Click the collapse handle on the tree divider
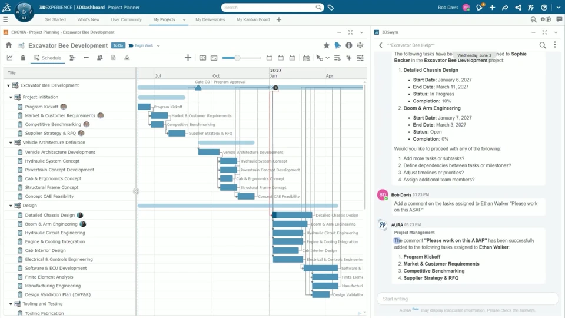This screenshot has width=565, height=318. pyautogui.click(x=136, y=191)
